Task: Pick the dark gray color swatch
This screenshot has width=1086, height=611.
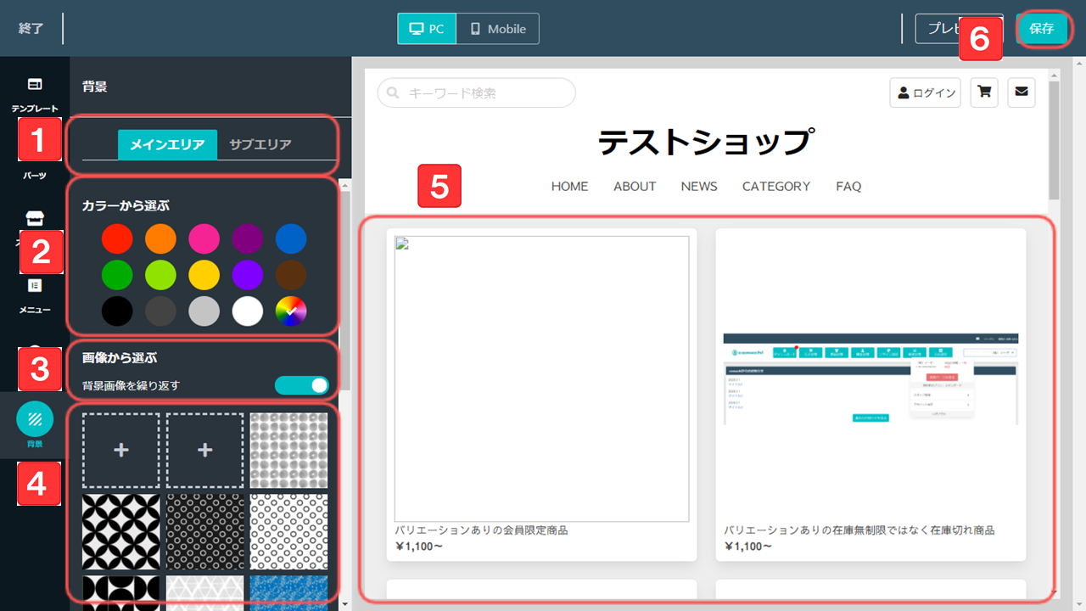Action: coord(160,311)
